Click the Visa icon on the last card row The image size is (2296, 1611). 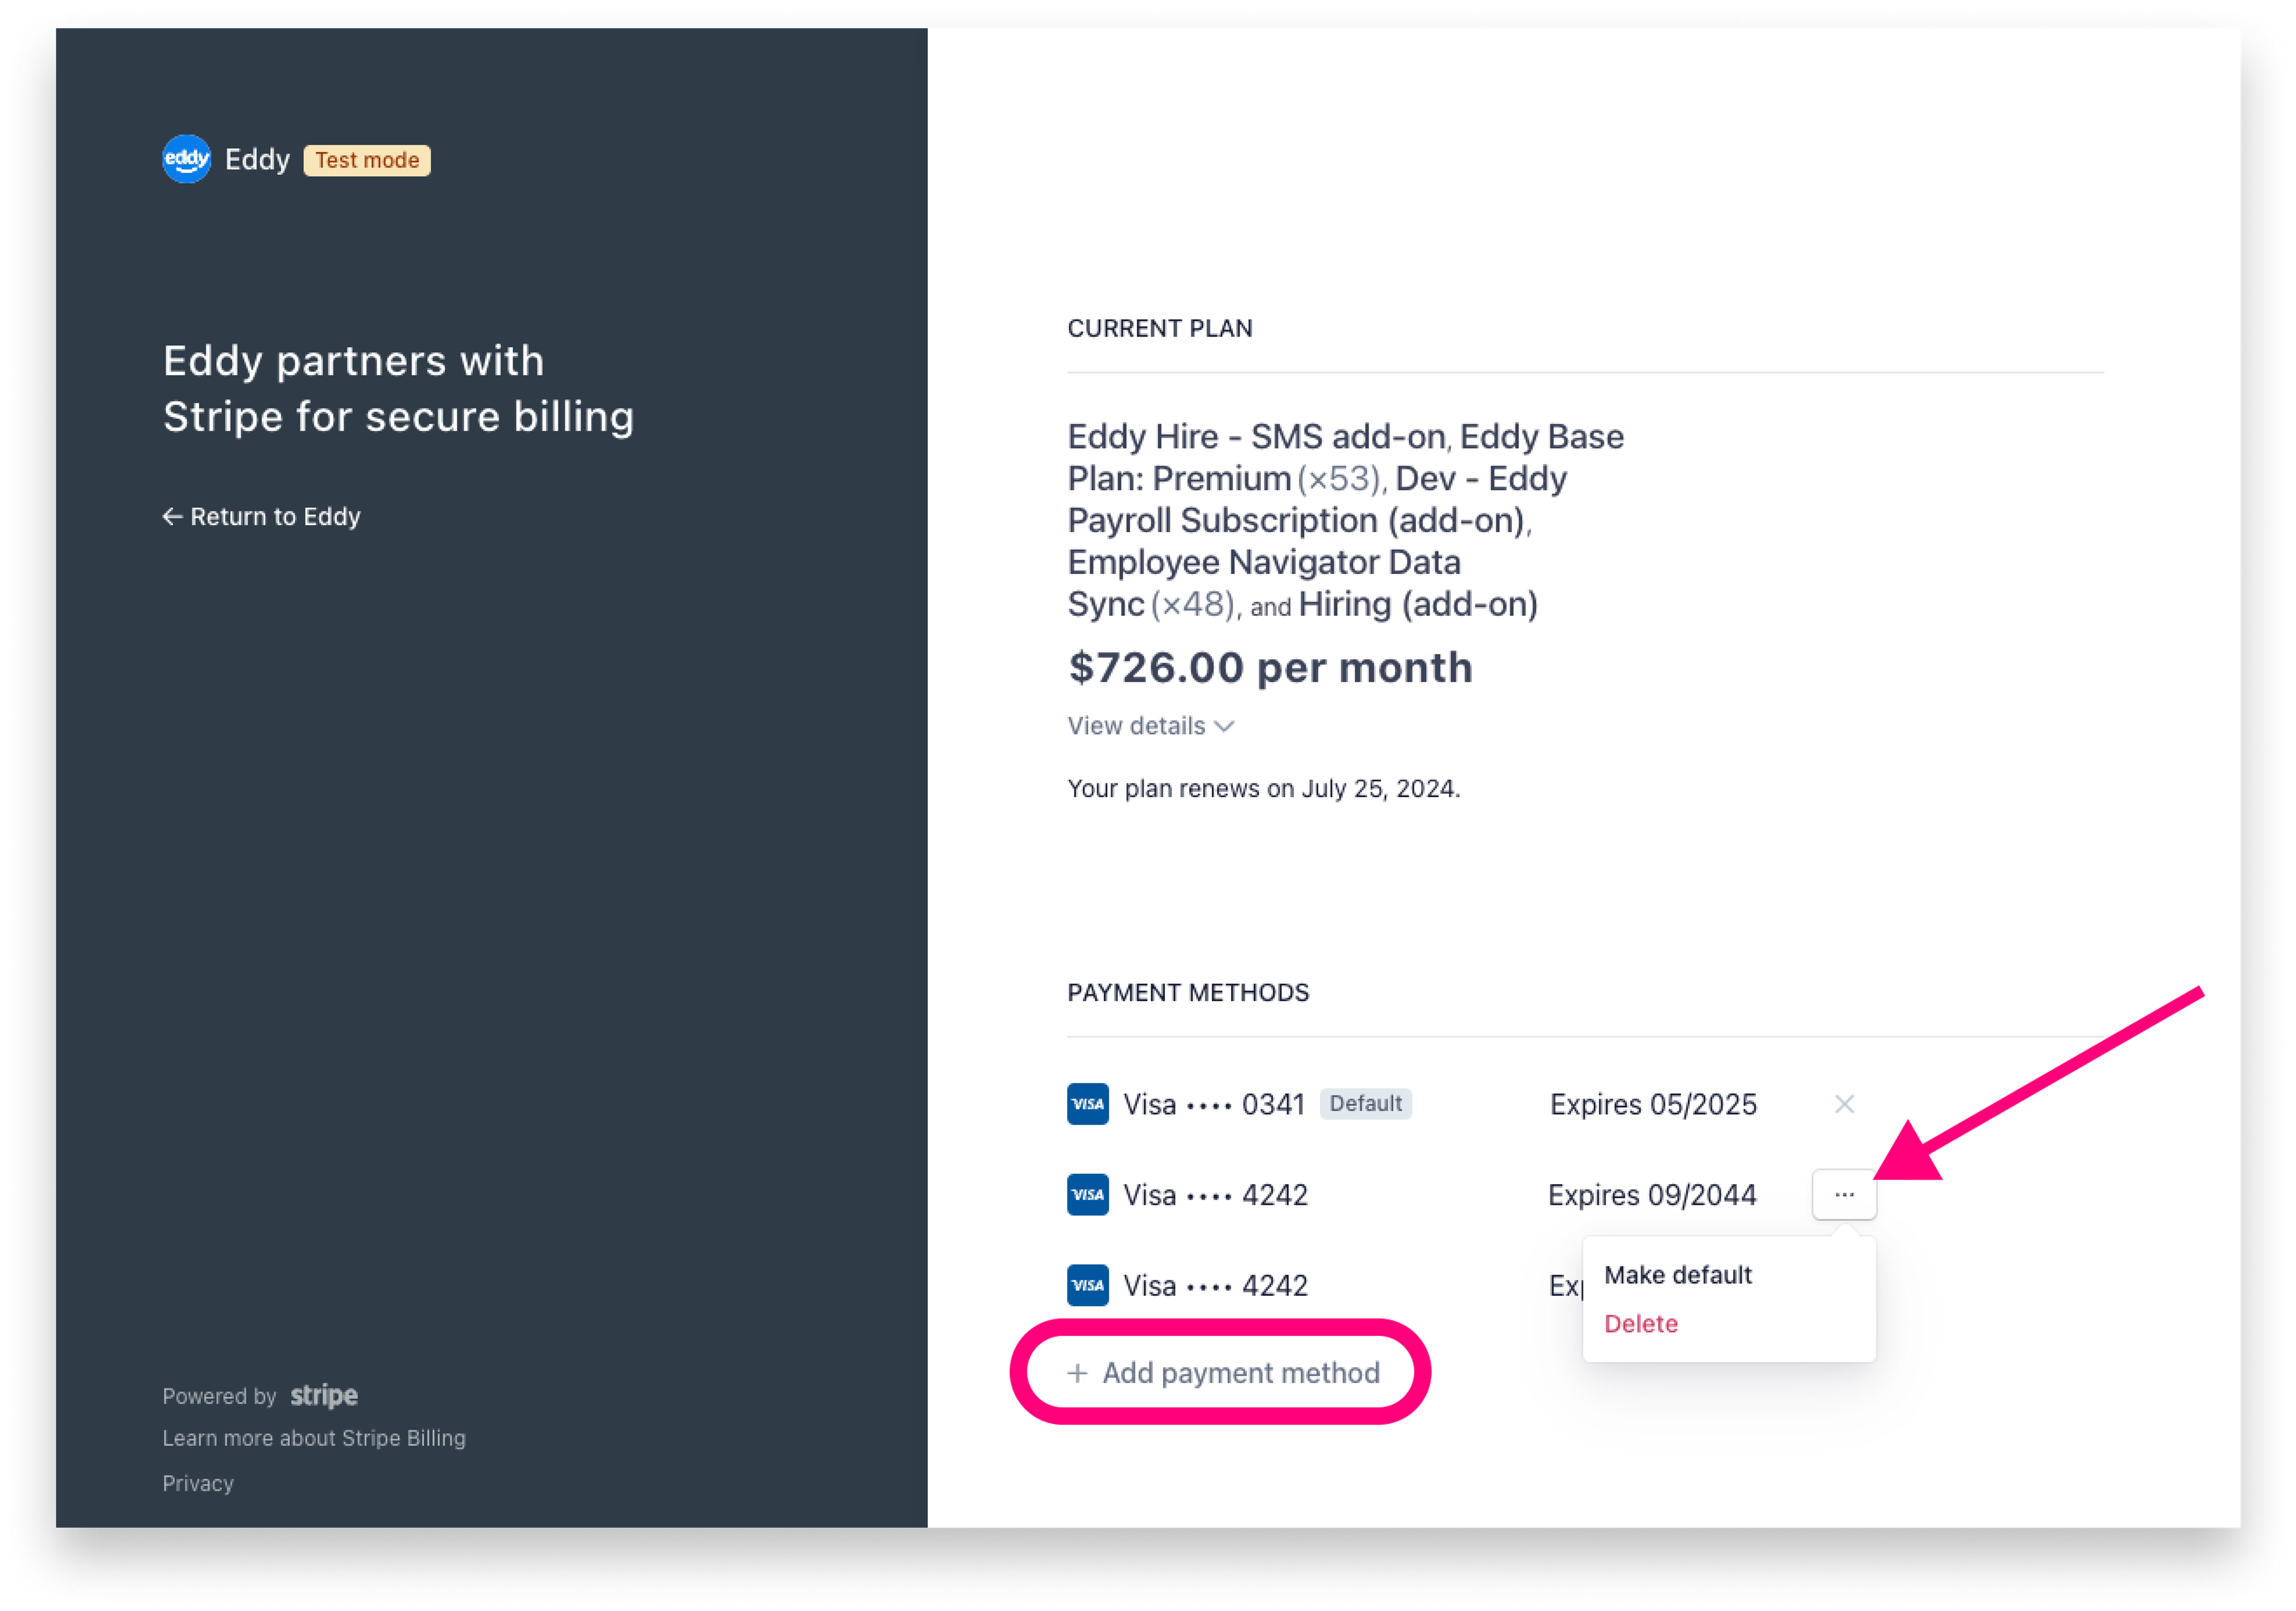[1088, 1285]
